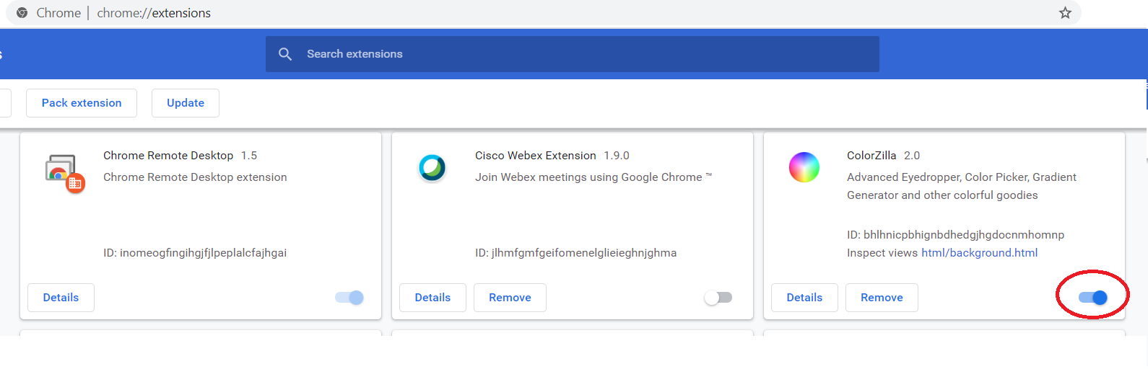Click the bookmark star icon
The image size is (1148, 382).
coord(1065,13)
